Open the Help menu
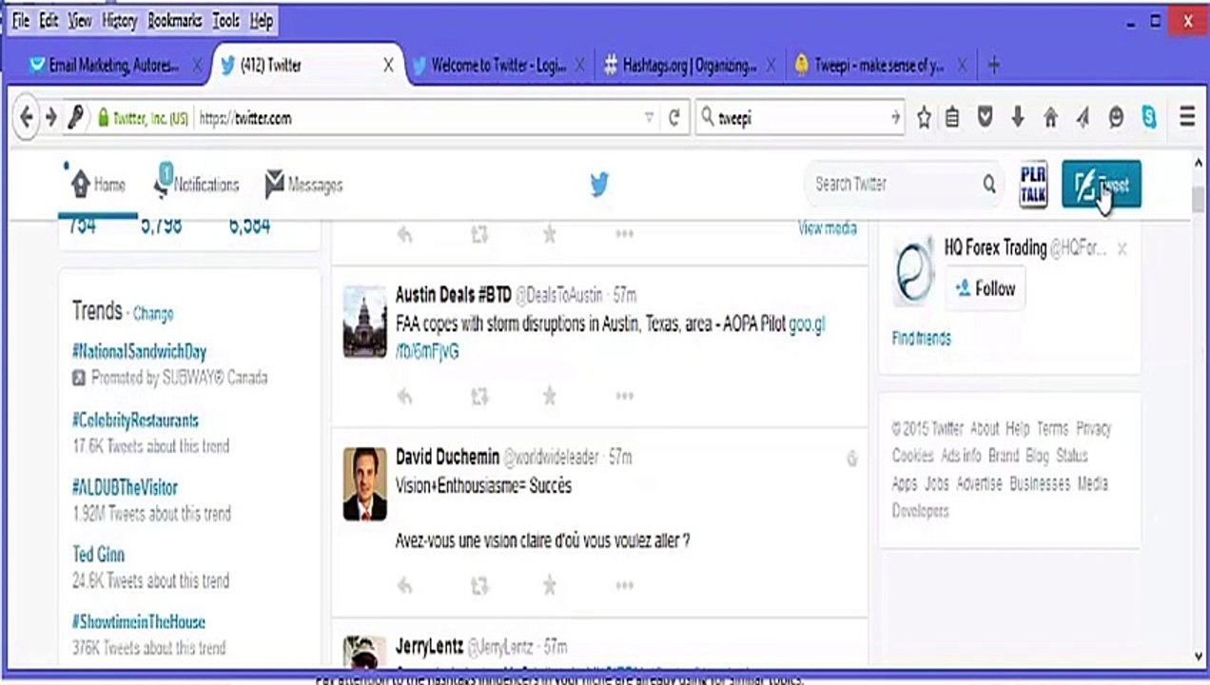 tap(262, 20)
